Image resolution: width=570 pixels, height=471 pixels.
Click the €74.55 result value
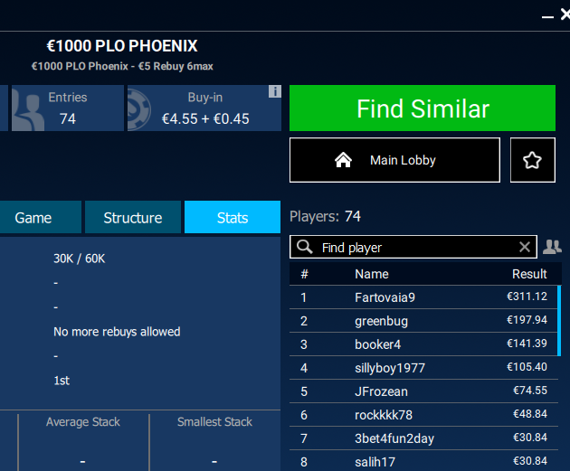pos(530,391)
